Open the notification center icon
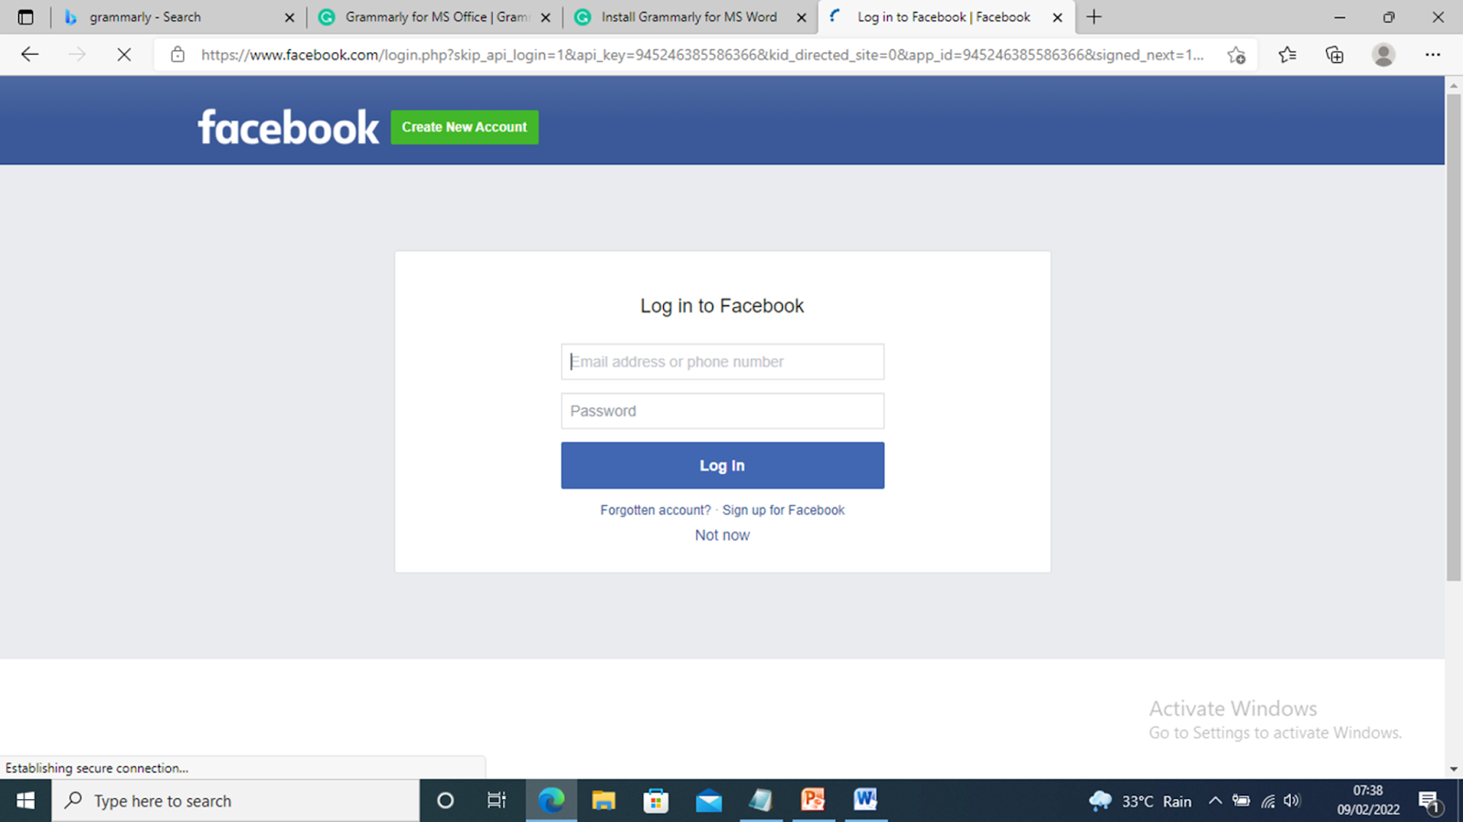 [1430, 802]
